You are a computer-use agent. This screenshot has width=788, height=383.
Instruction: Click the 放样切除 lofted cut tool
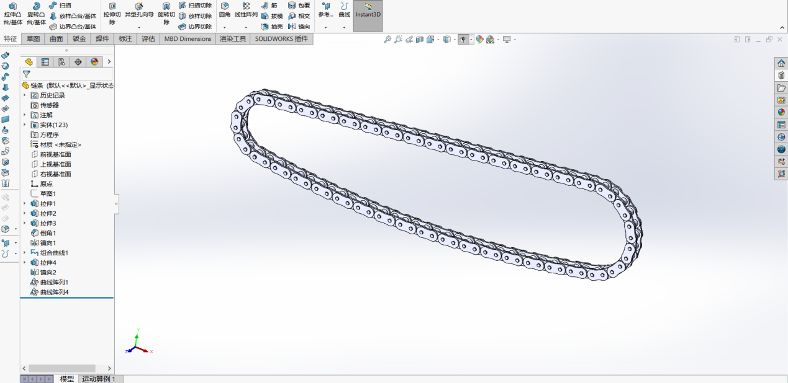click(x=195, y=16)
